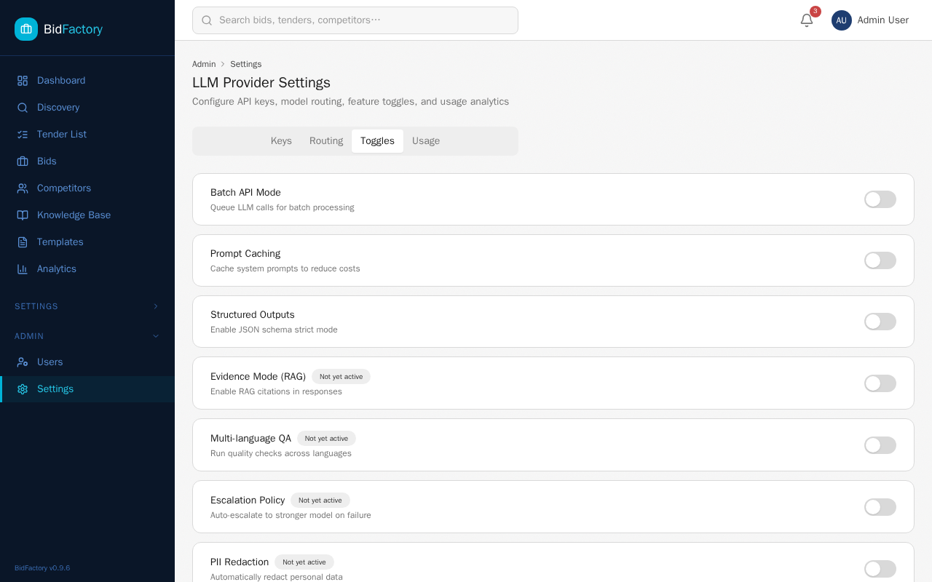Screen dimensions: 932x582
Task: Click the Evidence Mode 'Not yet active' badge
Action: click(x=341, y=377)
